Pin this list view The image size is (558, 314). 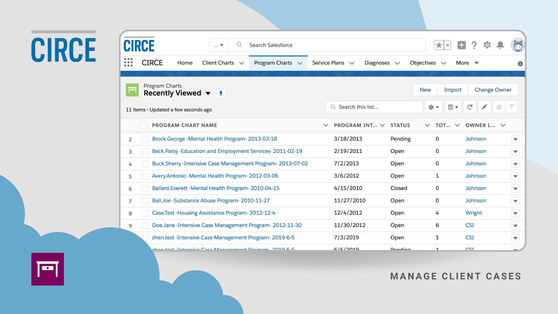221,93
